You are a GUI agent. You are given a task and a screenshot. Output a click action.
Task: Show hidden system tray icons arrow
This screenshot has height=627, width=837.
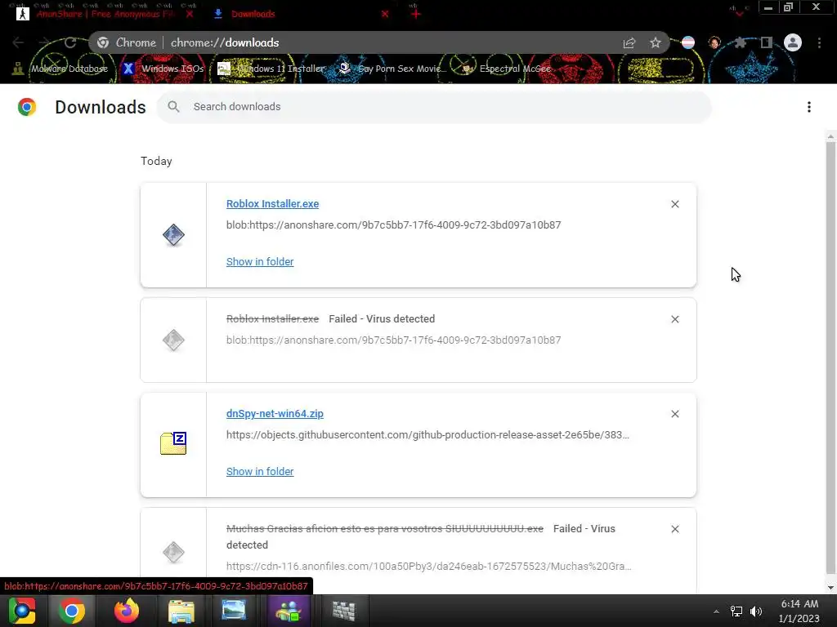pyautogui.click(x=716, y=611)
